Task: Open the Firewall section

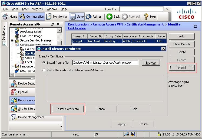Action: [x=22, y=92]
